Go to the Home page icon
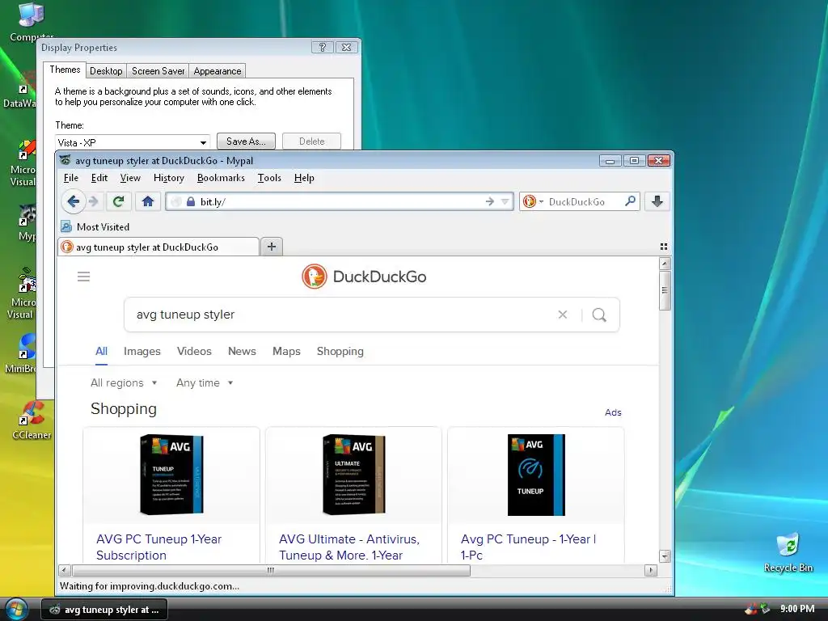828x621 pixels. 148,201
